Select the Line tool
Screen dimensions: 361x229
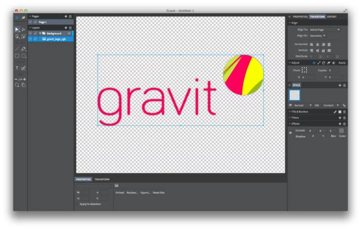[x=17, y=49]
